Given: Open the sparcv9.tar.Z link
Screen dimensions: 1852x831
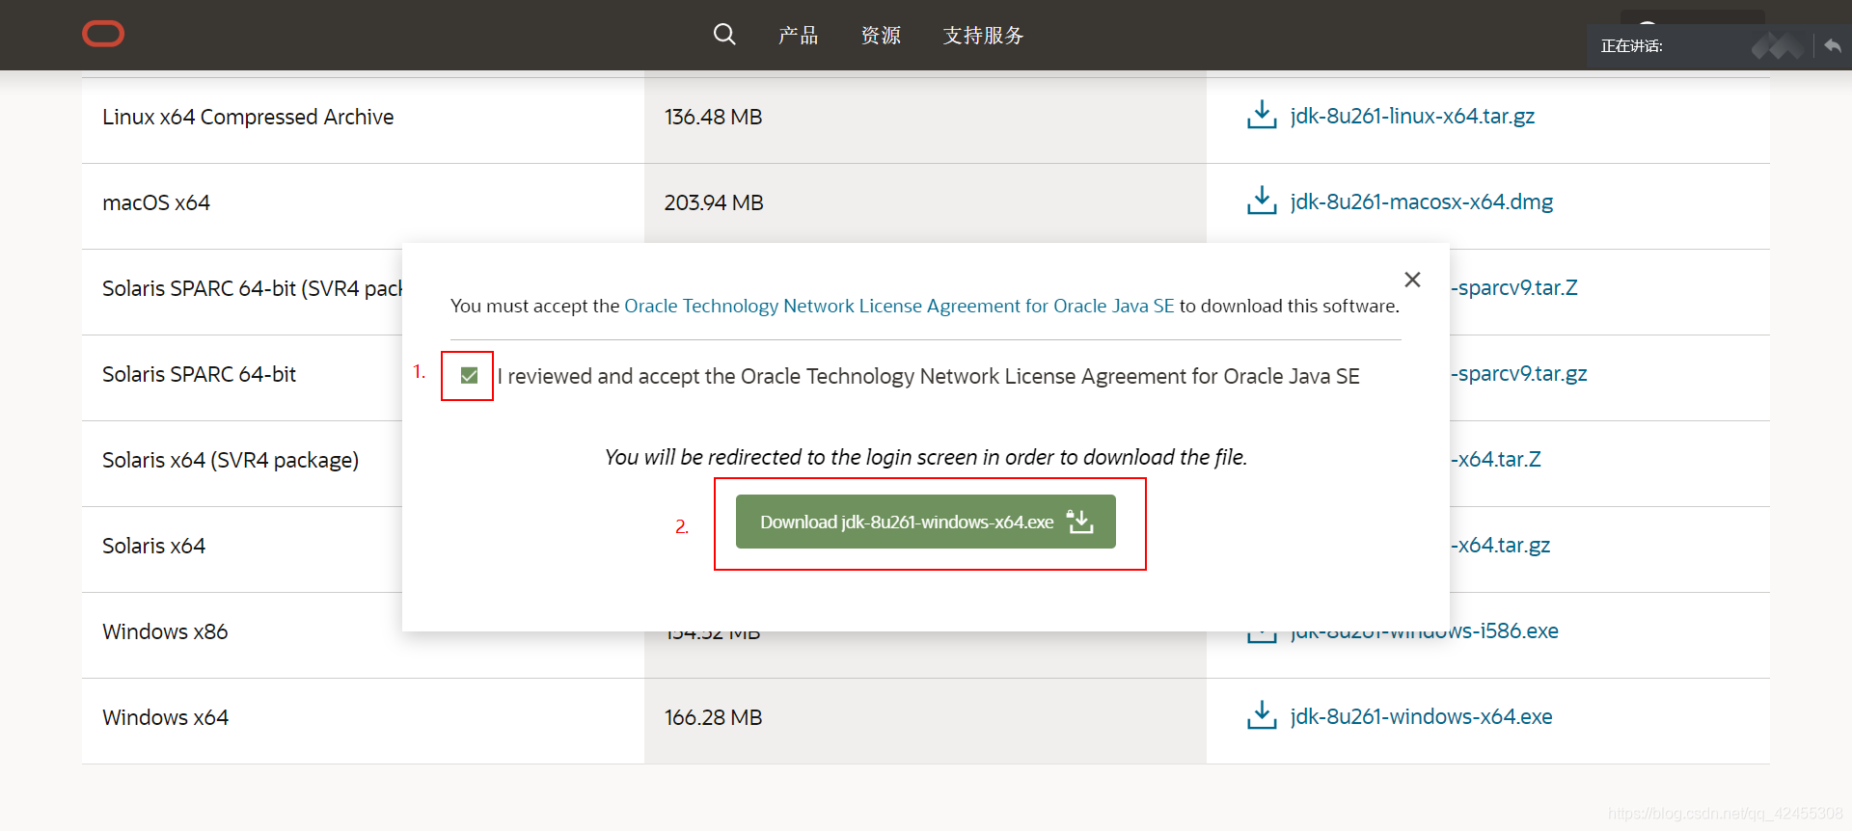Looking at the screenshot, I should pos(1514,287).
